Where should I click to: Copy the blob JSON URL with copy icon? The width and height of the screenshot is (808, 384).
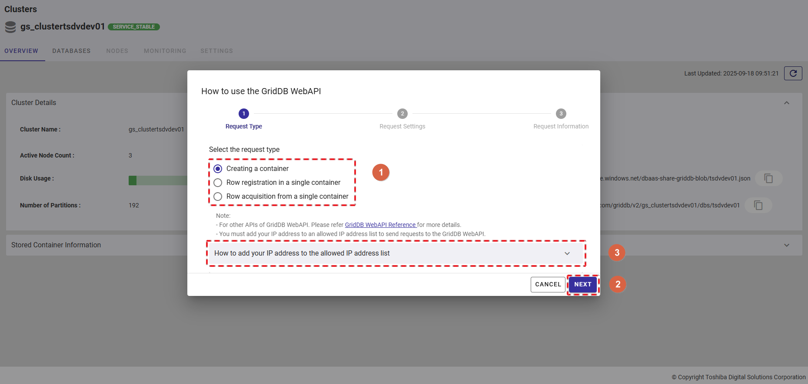tap(768, 178)
